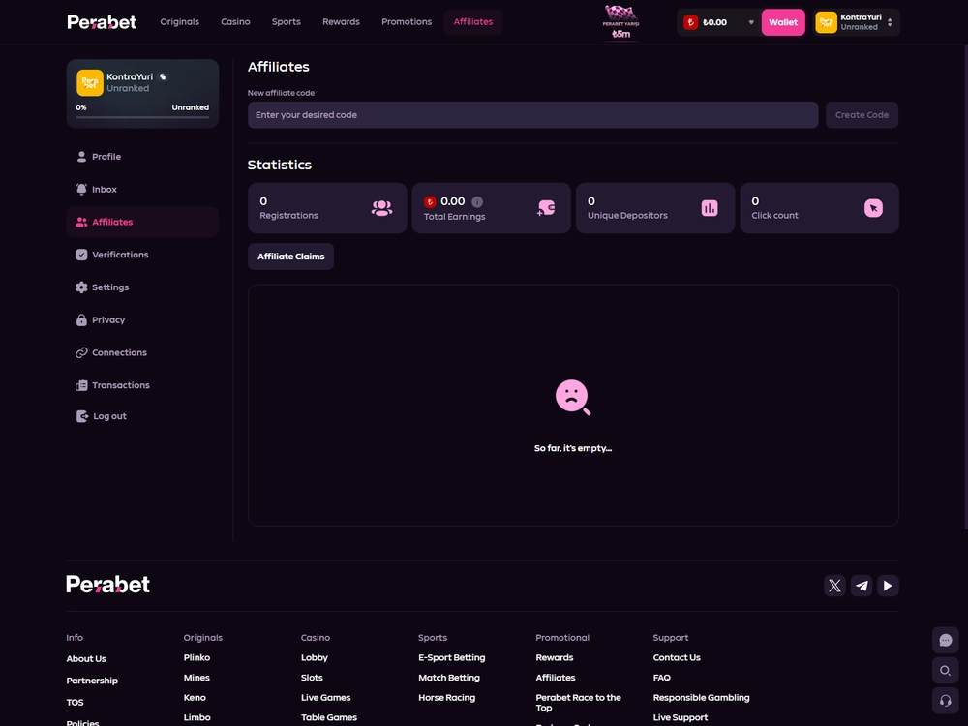Open the TOS footer link
The height and width of the screenshot is (726, 968).
coord(75,703)
